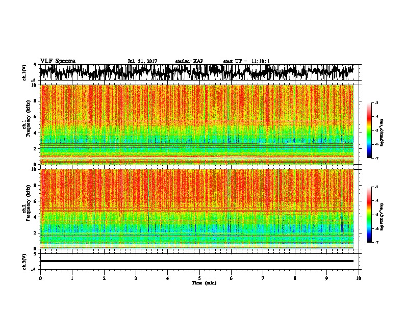Select the "start UT = 11:10:1" text

tap(246, 61)
